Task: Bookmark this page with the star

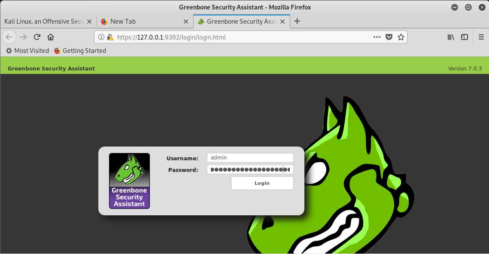Action: pos(401,37)
